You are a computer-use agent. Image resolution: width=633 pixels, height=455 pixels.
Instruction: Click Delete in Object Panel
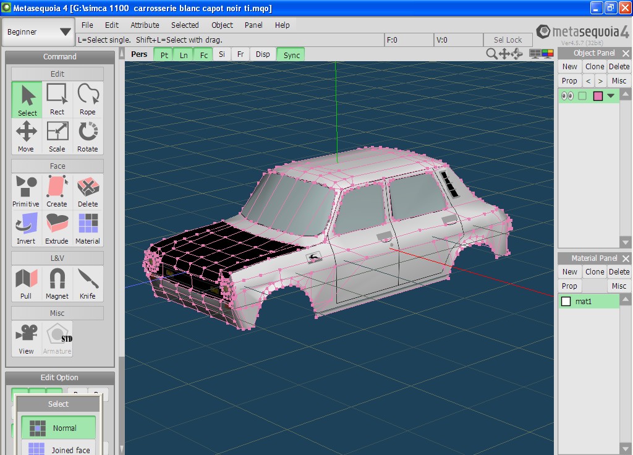click(619, 67)
